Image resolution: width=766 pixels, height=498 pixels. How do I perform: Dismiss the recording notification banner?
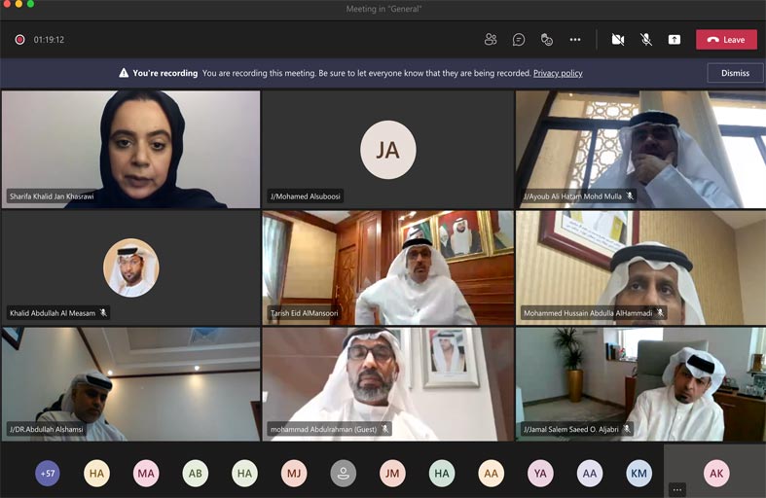735,73
